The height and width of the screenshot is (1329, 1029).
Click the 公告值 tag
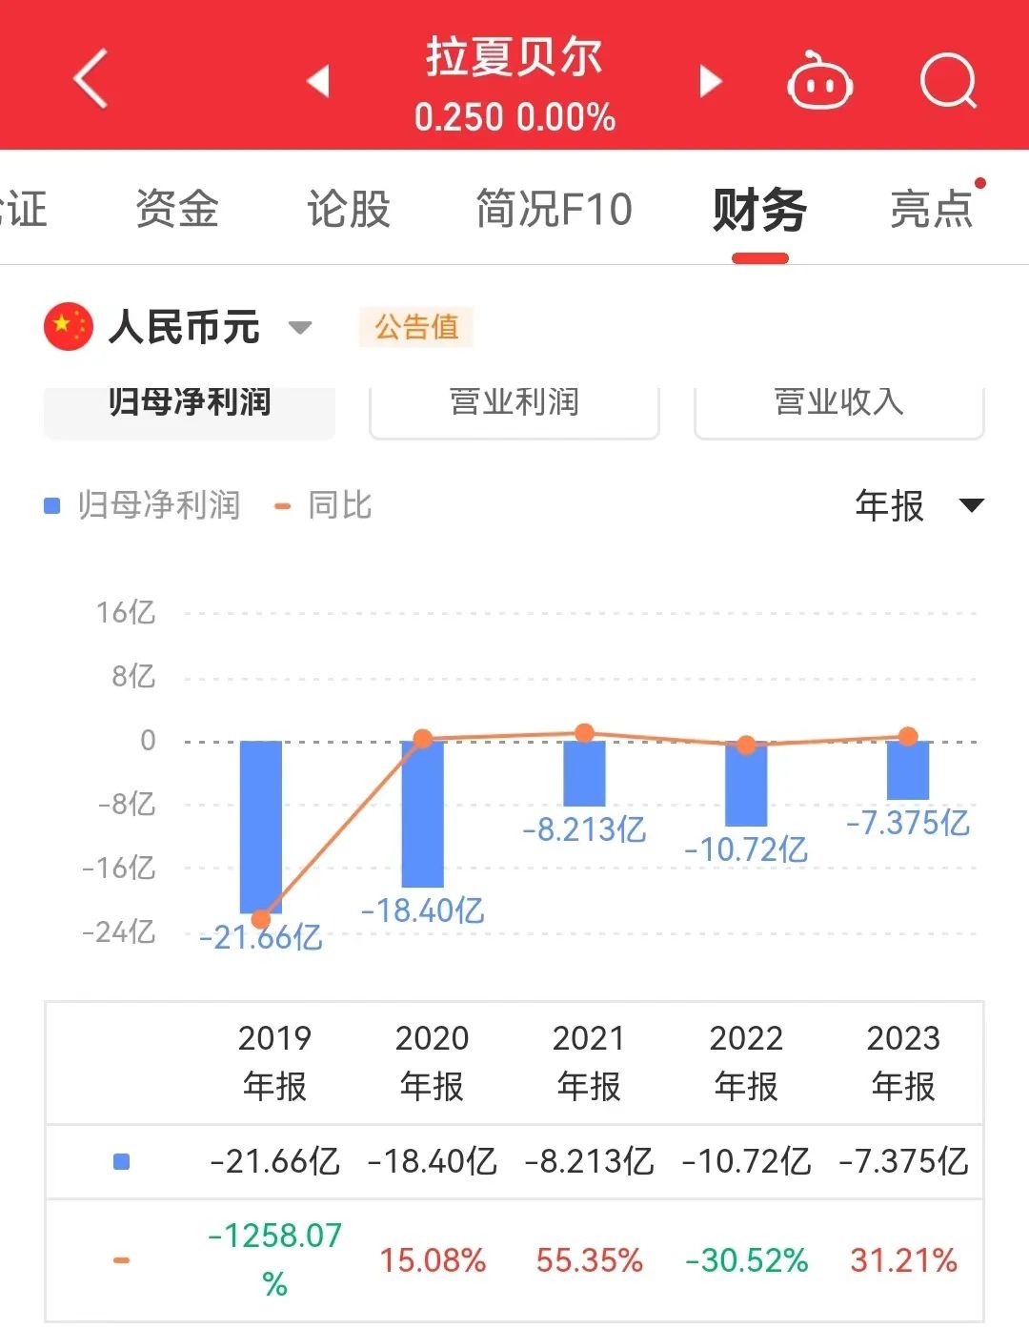coord(416,327)
